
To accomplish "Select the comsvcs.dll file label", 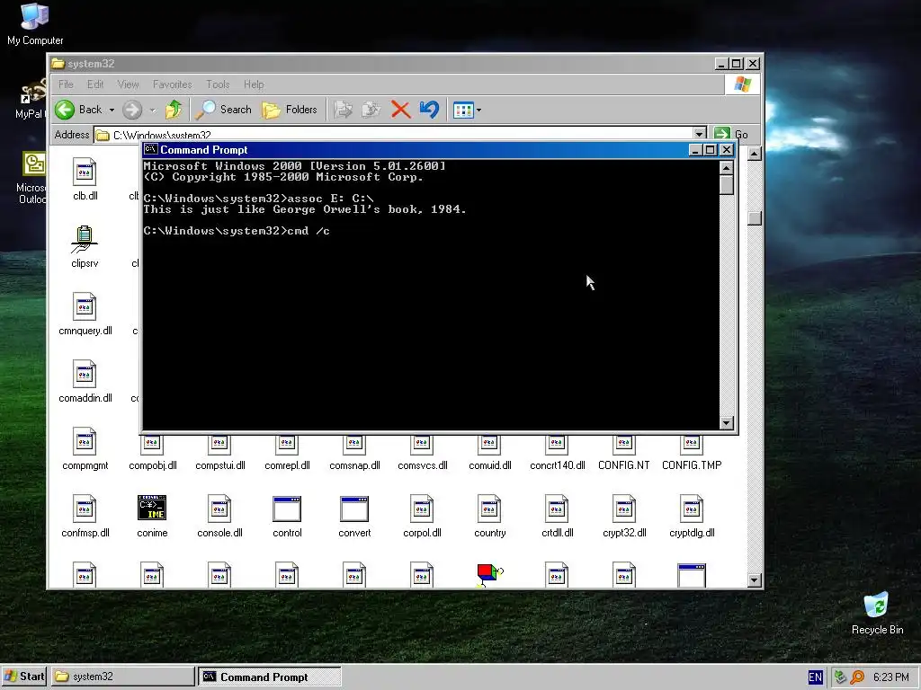I will coord(423,465).
